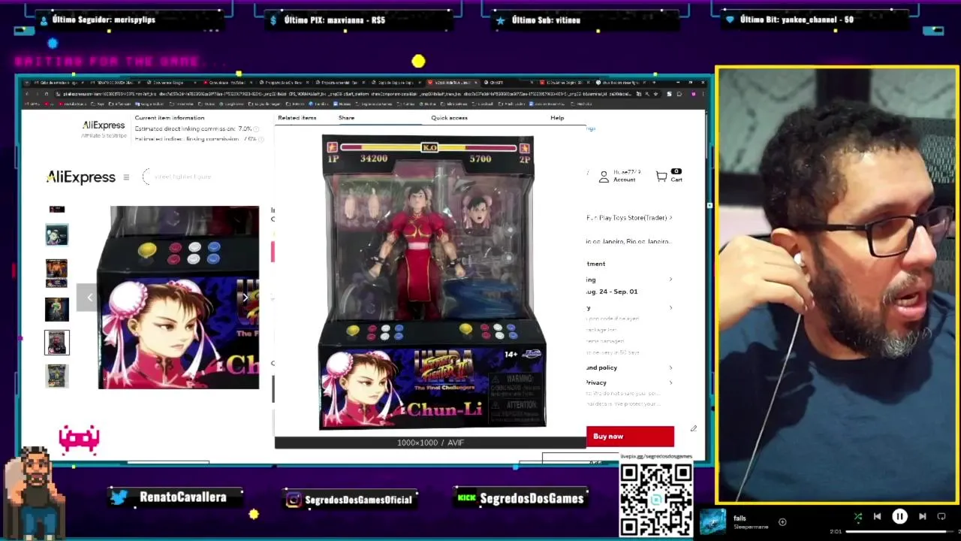Screen dimensions: 961x541
Task: Click the 'Rio de Janeiro' location text
Action: 628,242
